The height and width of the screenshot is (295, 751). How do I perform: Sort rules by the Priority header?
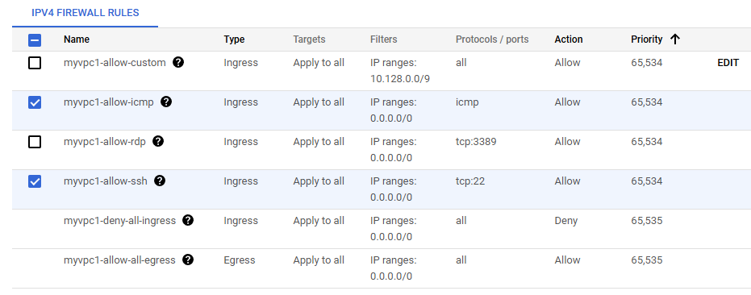[647, 39]
